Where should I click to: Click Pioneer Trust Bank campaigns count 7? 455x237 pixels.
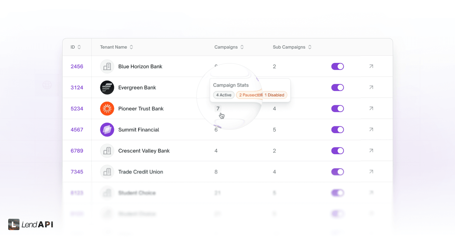click(x=218, y=109)
